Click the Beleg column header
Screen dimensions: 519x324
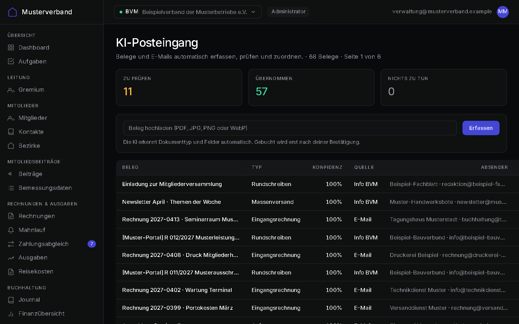(x=130, y=168)
